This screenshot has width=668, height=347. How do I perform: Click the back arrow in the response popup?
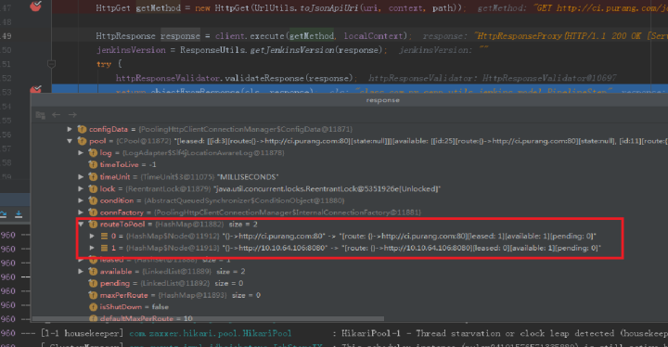(57, 115)
